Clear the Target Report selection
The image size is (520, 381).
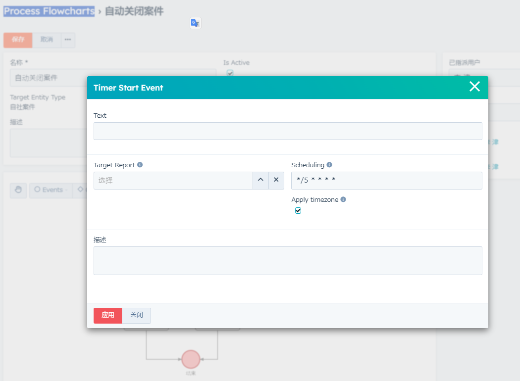pos(276,181)
